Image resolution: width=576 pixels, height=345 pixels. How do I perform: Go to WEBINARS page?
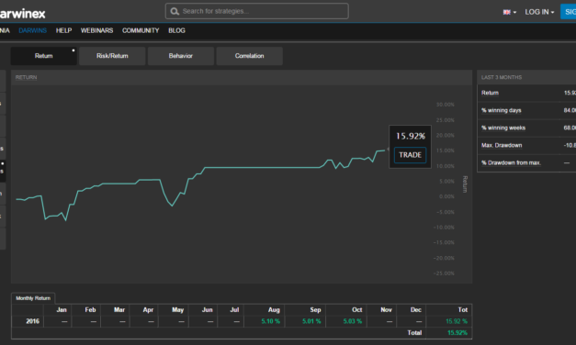96,30
